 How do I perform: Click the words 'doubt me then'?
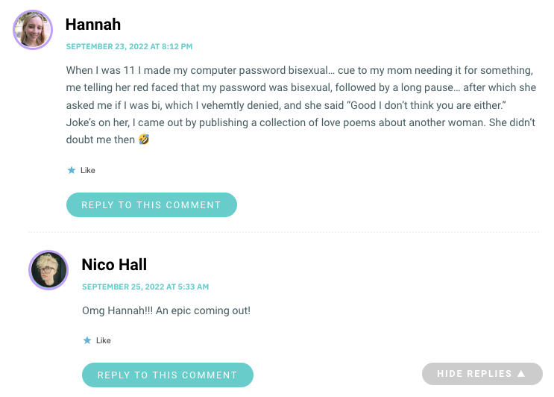coord(101,140)
